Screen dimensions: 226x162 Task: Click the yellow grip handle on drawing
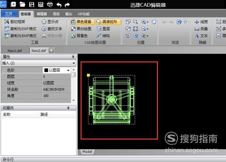(88, 75)
